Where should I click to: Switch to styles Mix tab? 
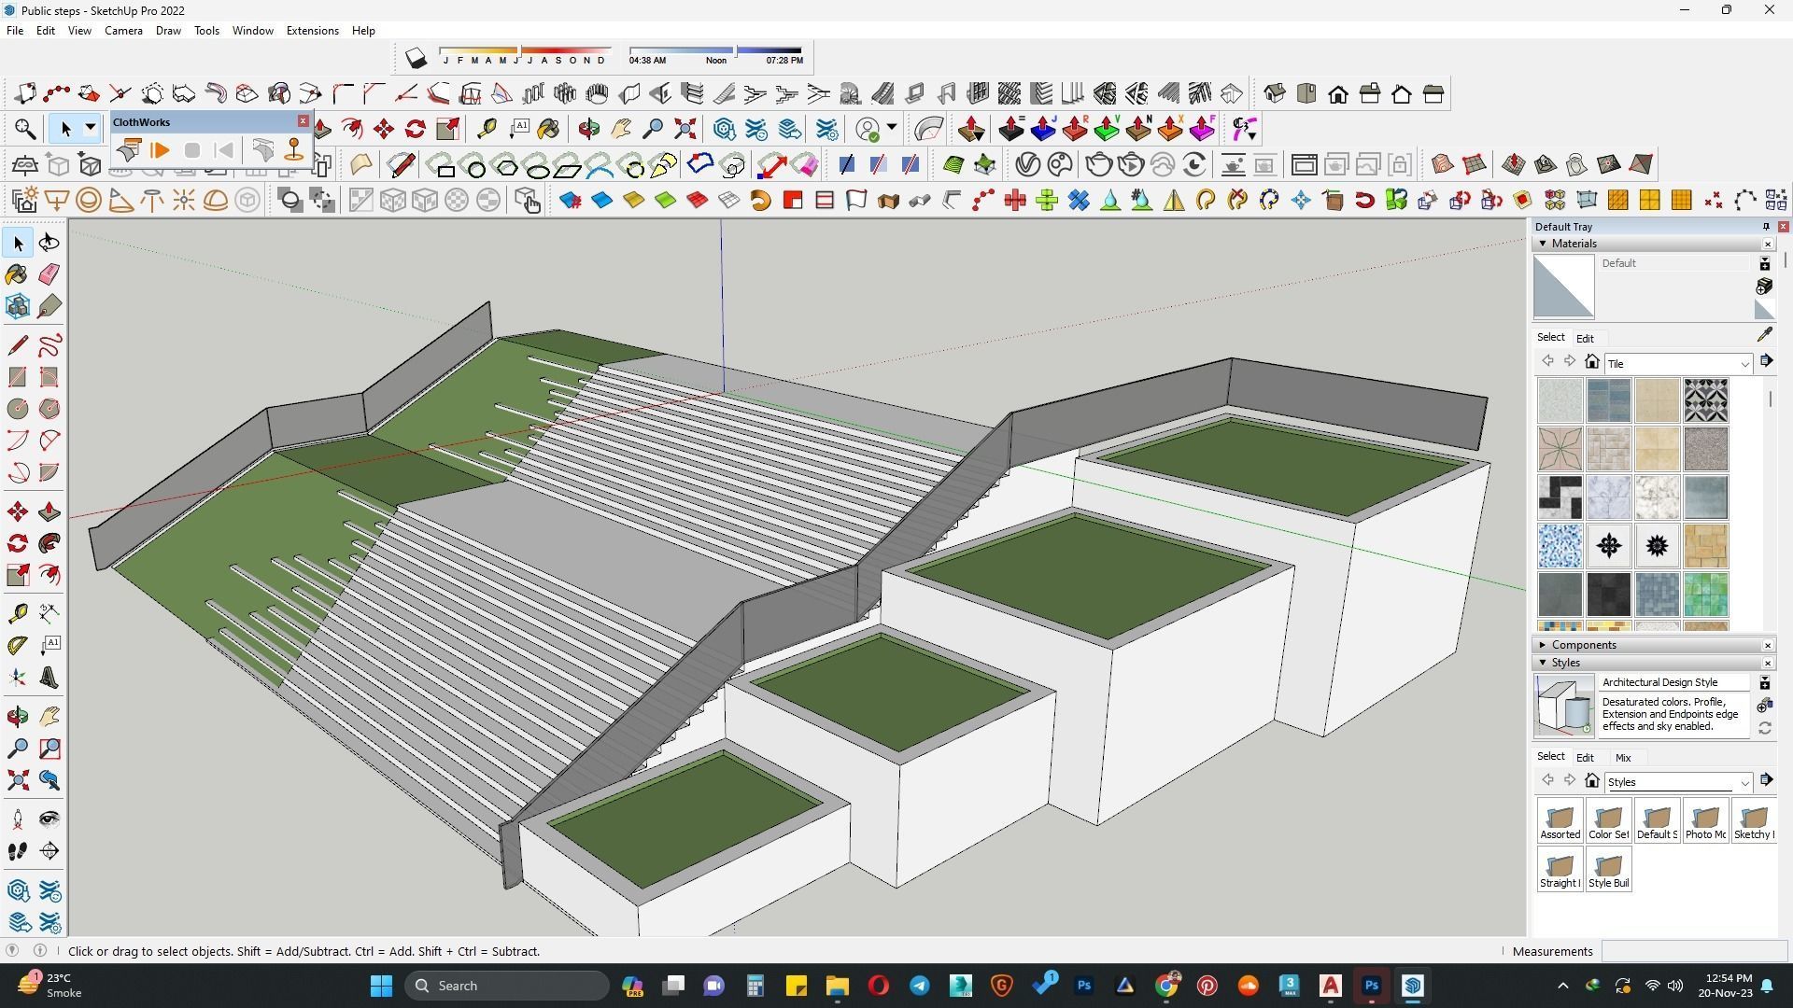(1623, 758)
